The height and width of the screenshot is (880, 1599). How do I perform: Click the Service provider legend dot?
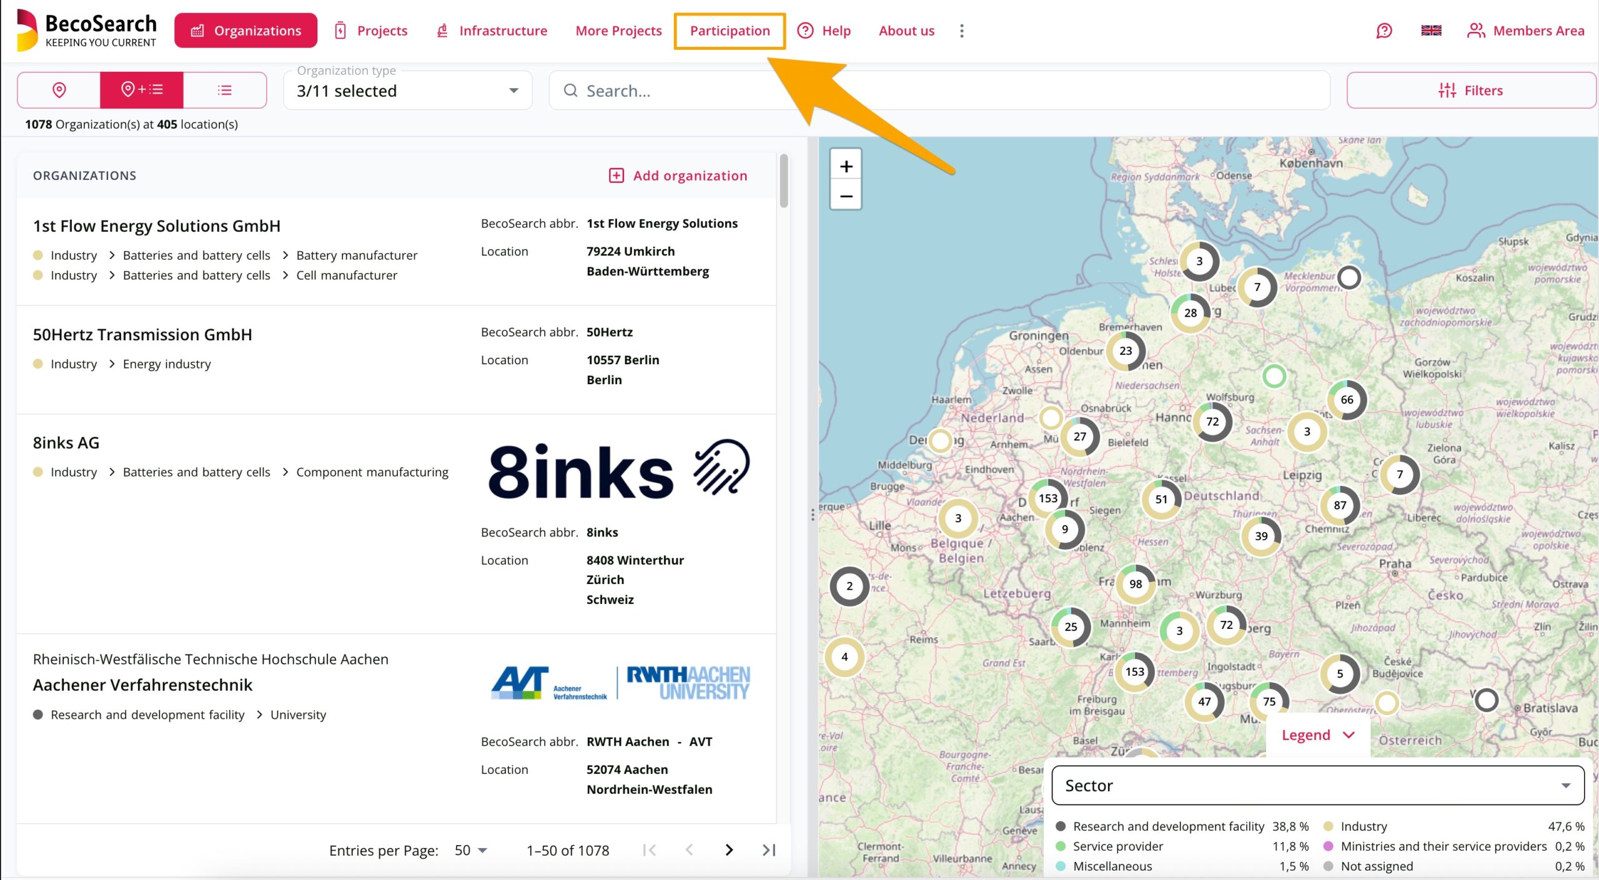pyautogui.click(x=1061, y=846)
